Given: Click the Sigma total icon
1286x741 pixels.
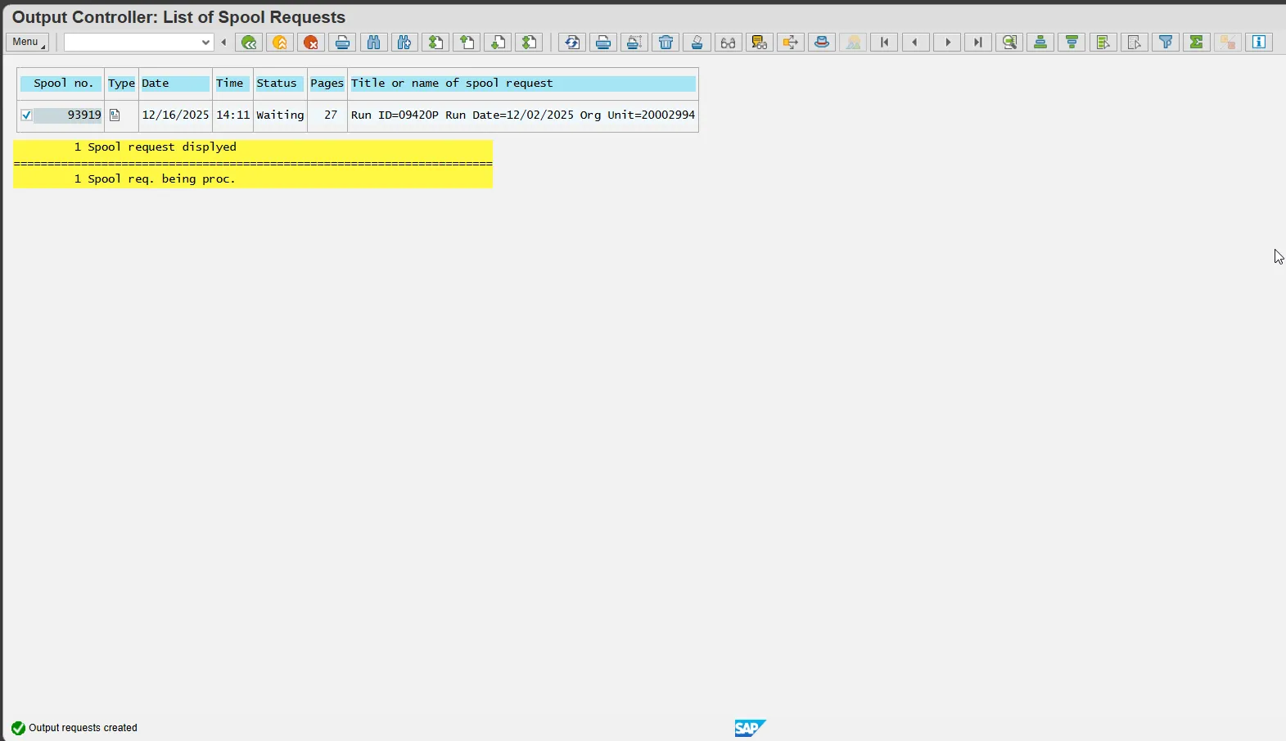Looking at the screenshot, I should pos(1197,43).
